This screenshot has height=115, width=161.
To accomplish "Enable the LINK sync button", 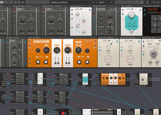I will pos(111,2).
